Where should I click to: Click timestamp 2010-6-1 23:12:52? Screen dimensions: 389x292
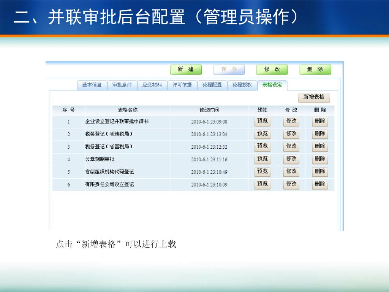coord(209,147)
